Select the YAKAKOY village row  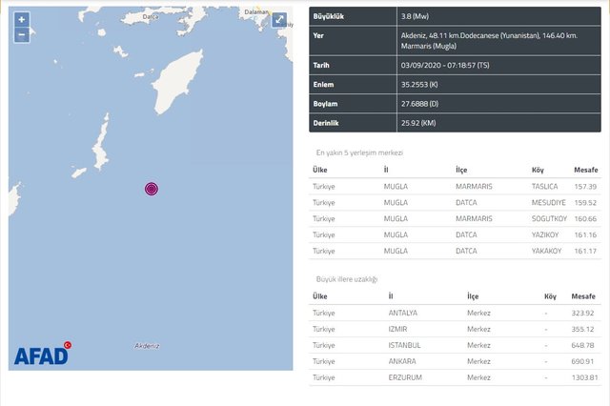pyautogui.click(x=451, y=250)
